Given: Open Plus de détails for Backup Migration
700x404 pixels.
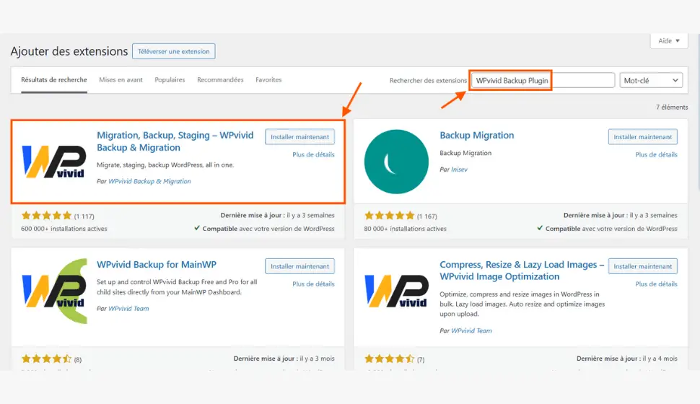Looking at the screenshot, I should click(656, 154).
